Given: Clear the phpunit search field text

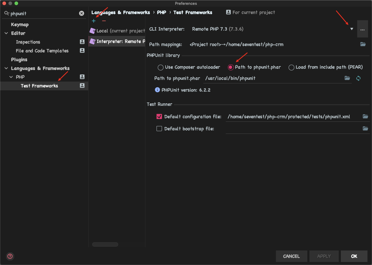Looking at the screenshot, I should (82, 13).
